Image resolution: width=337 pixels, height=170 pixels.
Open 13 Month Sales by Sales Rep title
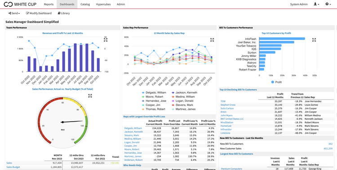click(x=169, y=33)
